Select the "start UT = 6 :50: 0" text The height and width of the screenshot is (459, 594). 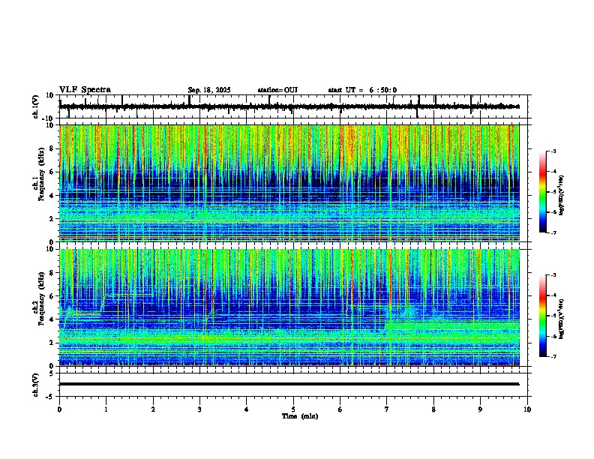[x=362, y=90]
